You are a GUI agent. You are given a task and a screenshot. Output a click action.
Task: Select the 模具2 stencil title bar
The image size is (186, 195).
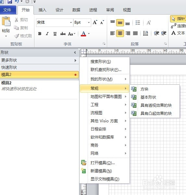pyautogui.click(x=39, y=75)
